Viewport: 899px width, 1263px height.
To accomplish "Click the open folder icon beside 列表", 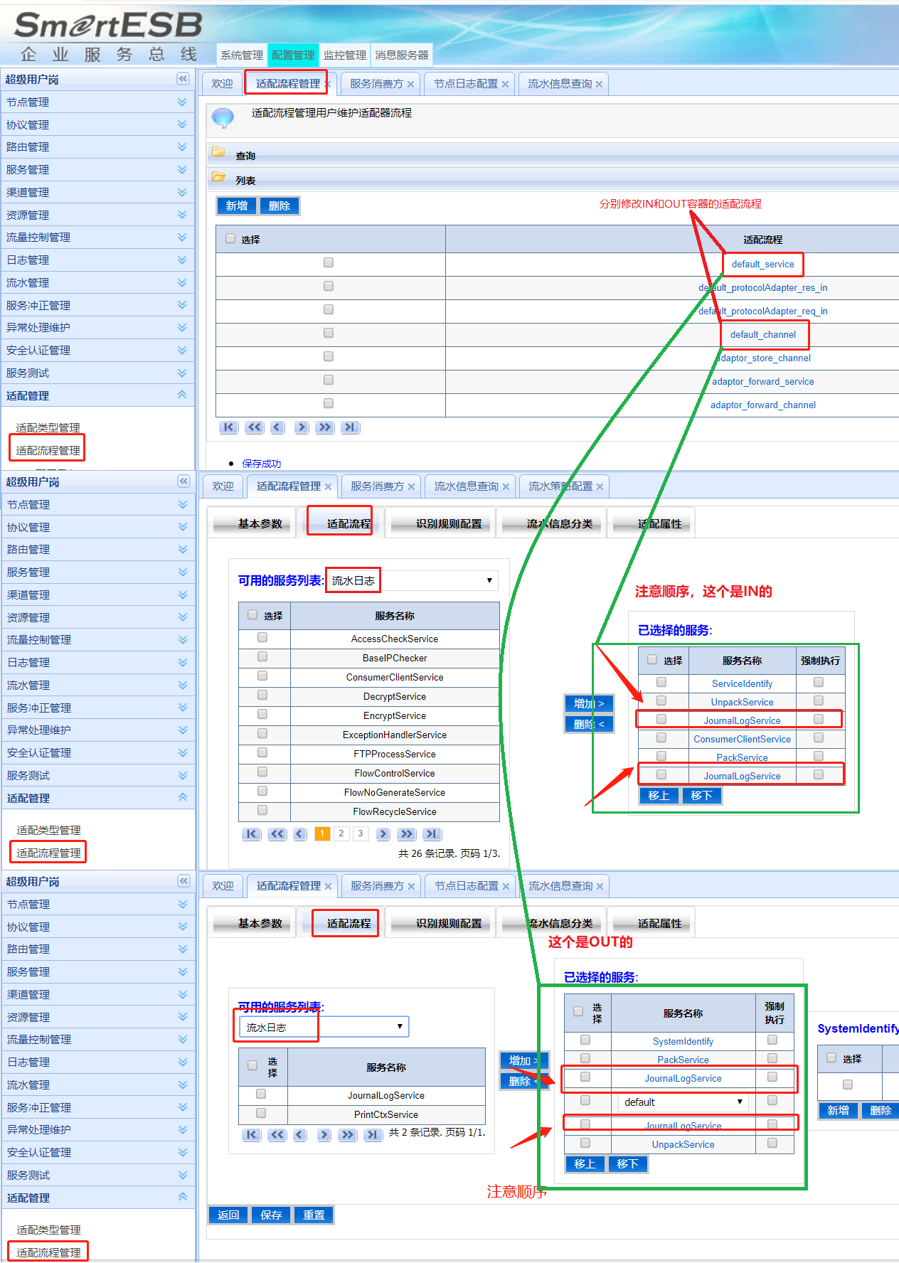I will pos(218,177).
